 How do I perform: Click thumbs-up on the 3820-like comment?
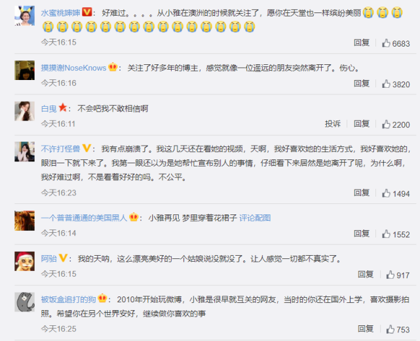386,84
